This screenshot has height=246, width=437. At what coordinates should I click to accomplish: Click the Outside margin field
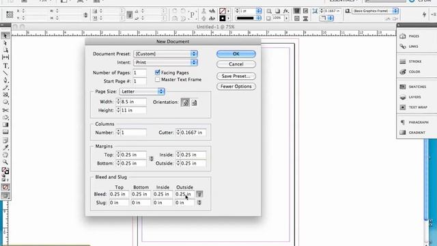click(x=193, y=163)
